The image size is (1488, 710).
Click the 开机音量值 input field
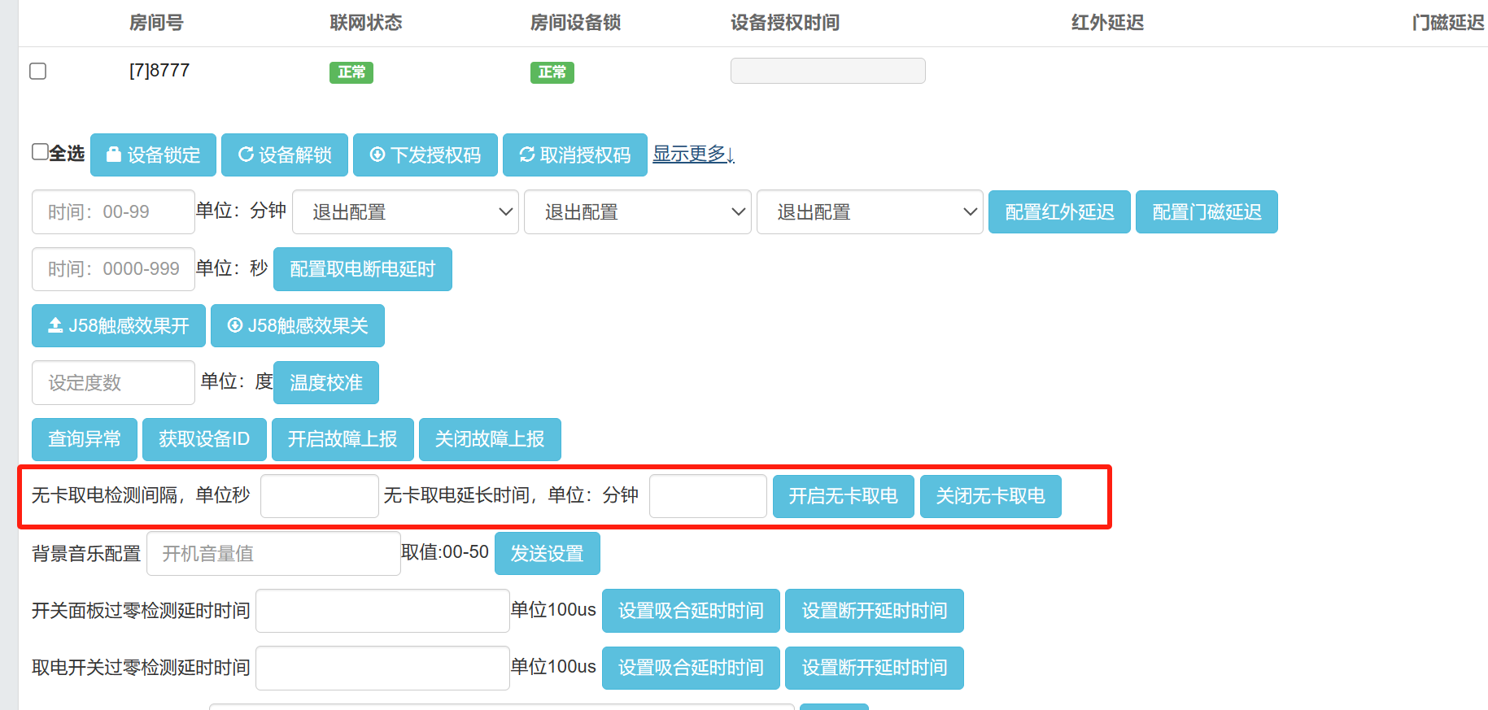coord(273,554)
